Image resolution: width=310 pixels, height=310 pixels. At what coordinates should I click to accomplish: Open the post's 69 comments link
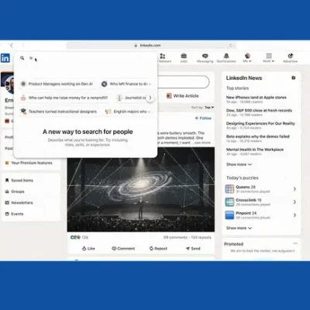[175, 237]
